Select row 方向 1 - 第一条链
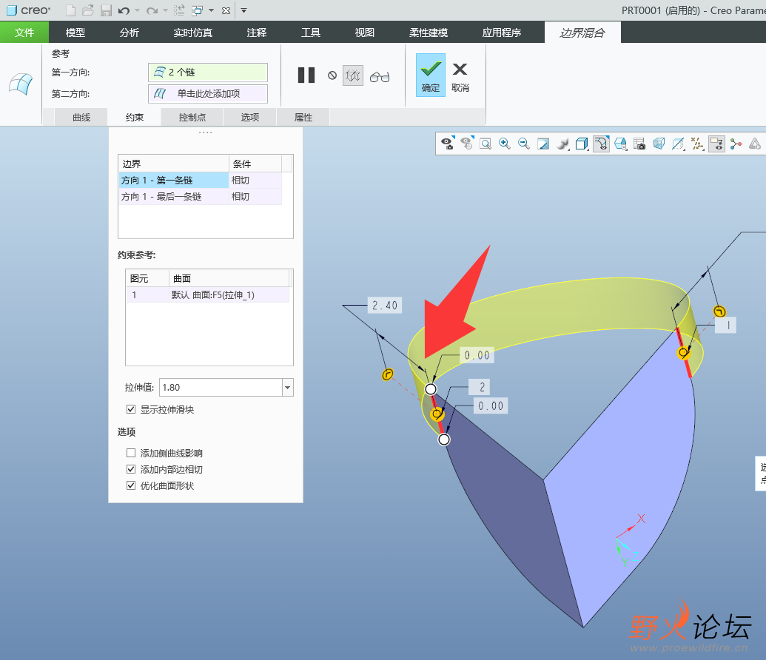The image size is (766, 660). coord(173,181)
